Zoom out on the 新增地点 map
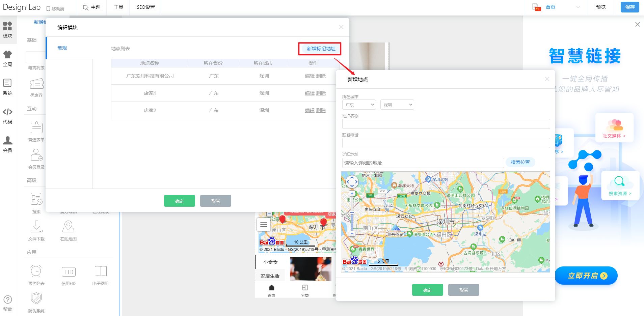 pyautogui.click(x=352, y=233)
